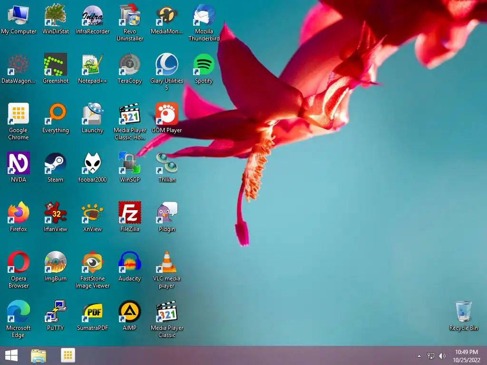Click the pinned grid app on taskbar
The width and height of the screenshot is (487, 365).
click(x=68, y=355)
